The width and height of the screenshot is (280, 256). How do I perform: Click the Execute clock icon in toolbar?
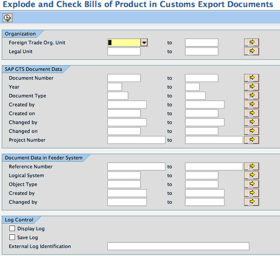(7, 18)
